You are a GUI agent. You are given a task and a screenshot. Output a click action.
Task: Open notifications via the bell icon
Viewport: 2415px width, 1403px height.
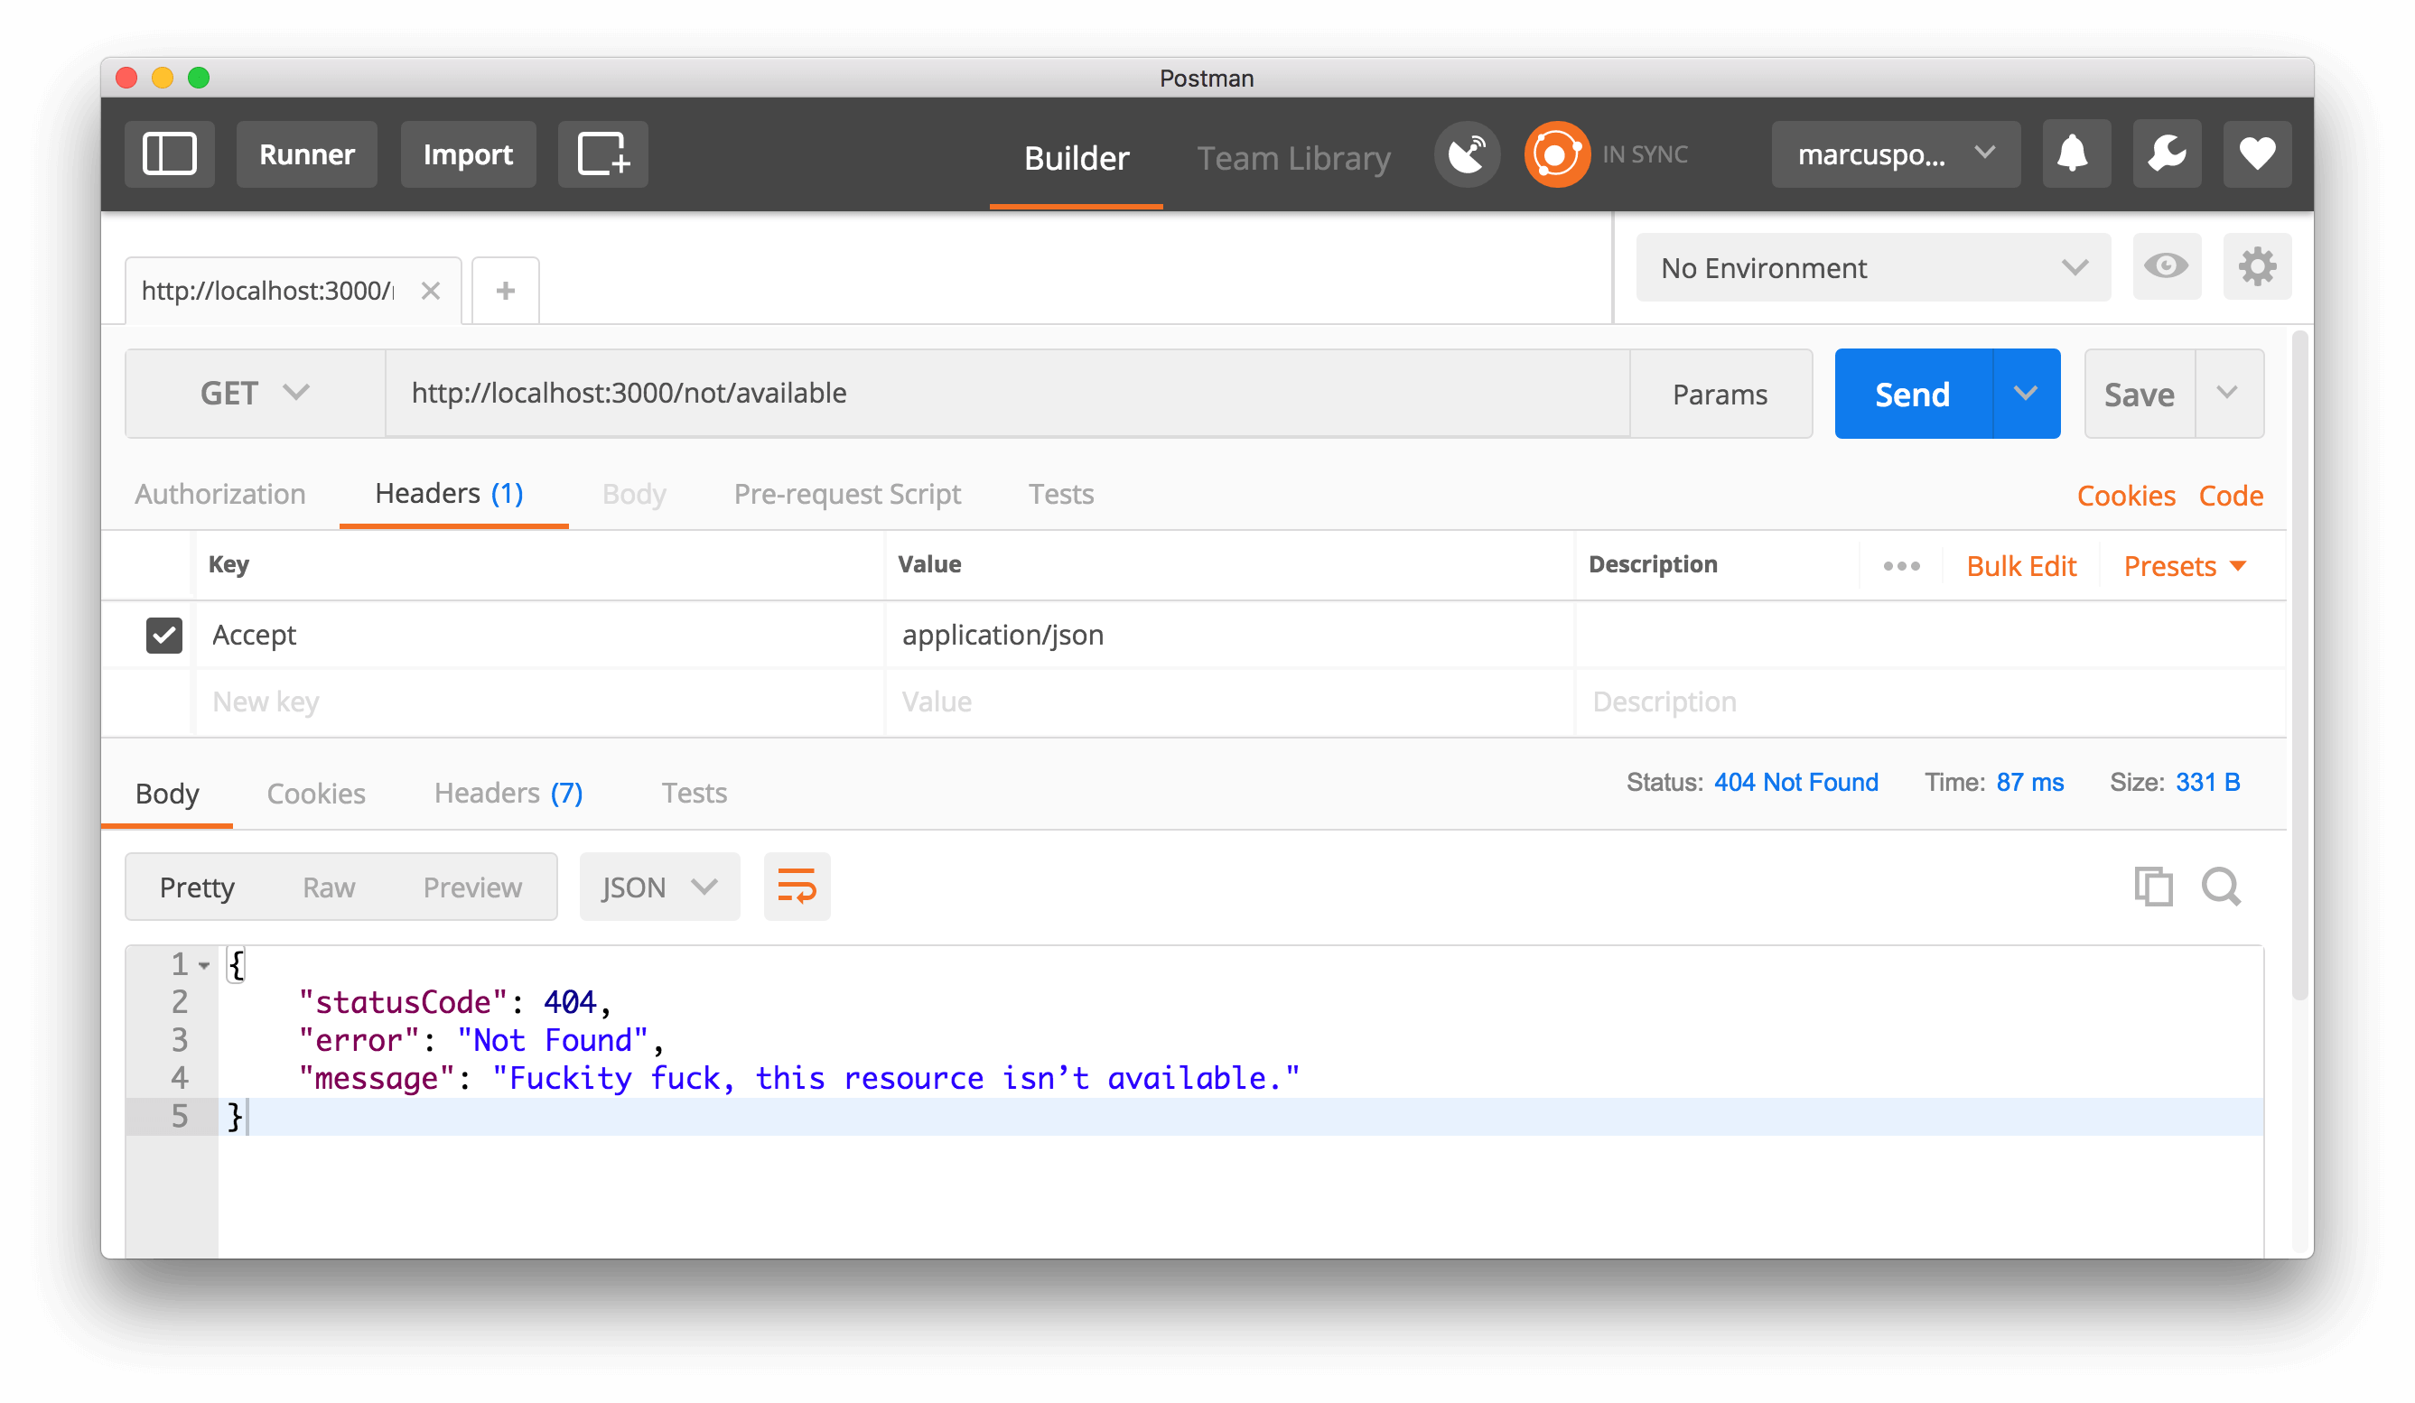pyautogui.click(x=2074, y=153)
